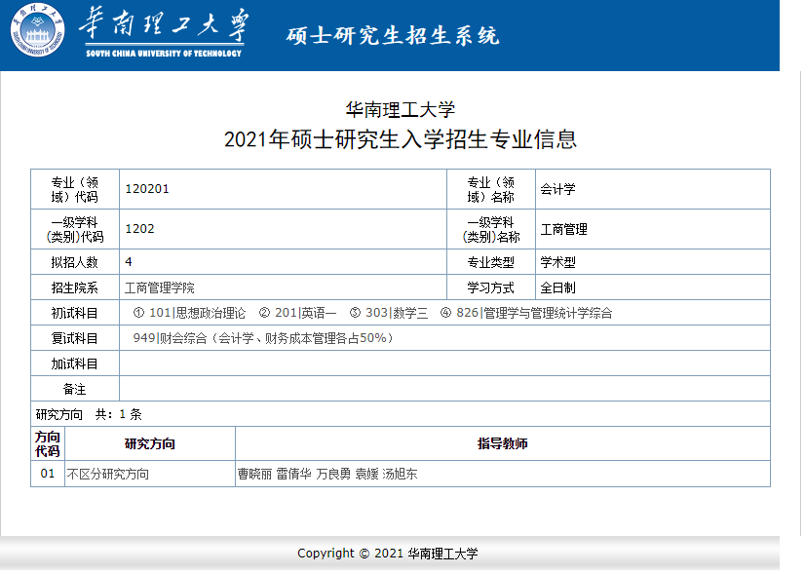Screen dimensions: 805x574
Task: Click the 不区分研究方向 cell
Action: [150, 474]
